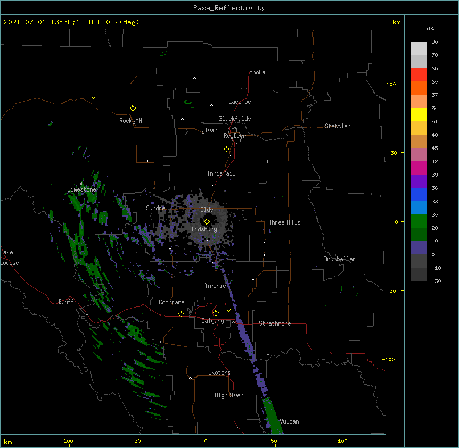This screenshot has width=459, height=448.
Task: Click the white plus marker north of Drumheller
Action: click(326, 200)
